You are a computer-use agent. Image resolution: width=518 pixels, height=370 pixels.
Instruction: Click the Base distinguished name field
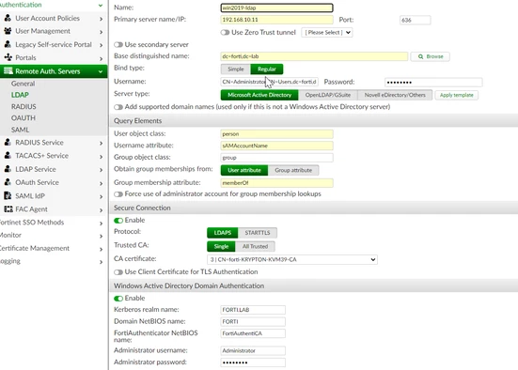pos(314,56)
